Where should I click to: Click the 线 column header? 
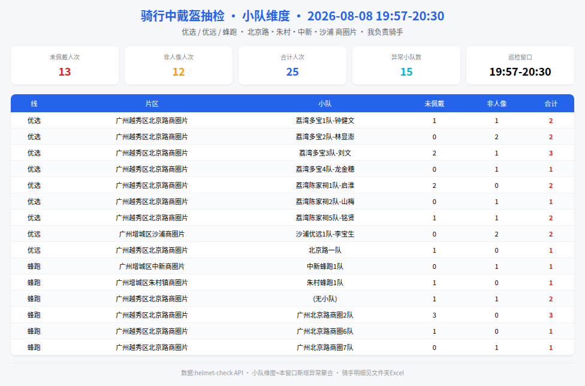(x=34, y=104)
